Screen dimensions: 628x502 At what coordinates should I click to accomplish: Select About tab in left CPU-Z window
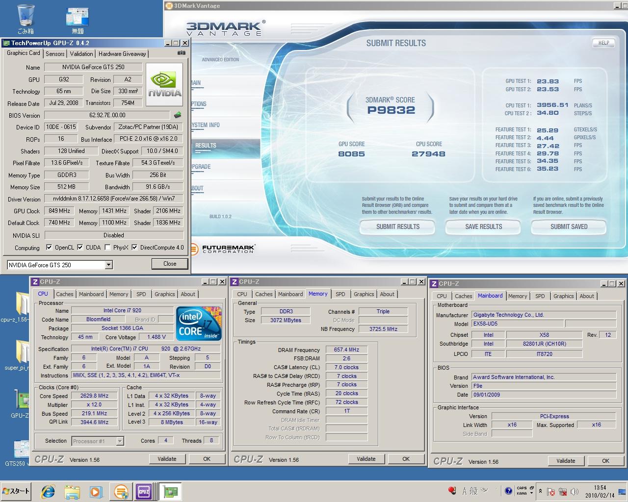[188, 294]
